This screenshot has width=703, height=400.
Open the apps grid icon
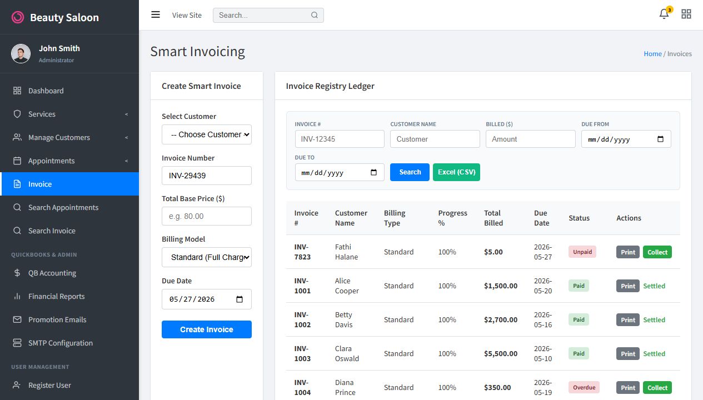click(686, 14)
